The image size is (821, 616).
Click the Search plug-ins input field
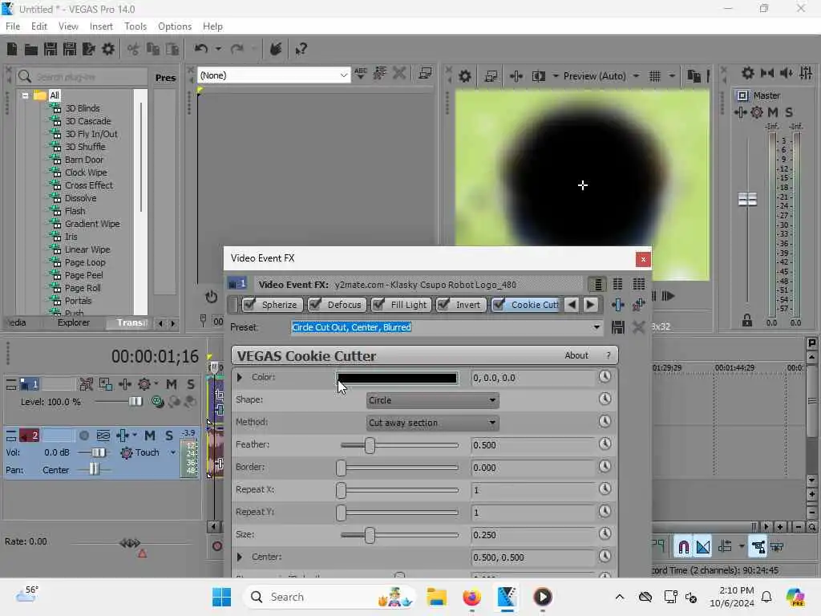[x=90, y=77]
